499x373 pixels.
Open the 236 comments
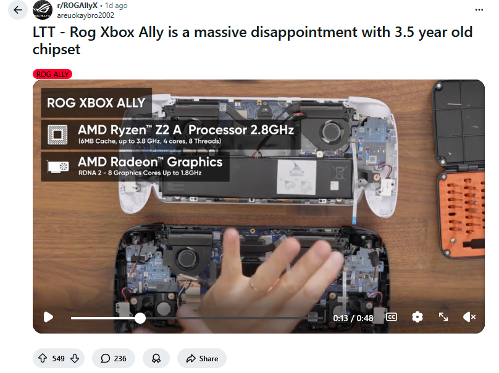click(x=114, y=358)
